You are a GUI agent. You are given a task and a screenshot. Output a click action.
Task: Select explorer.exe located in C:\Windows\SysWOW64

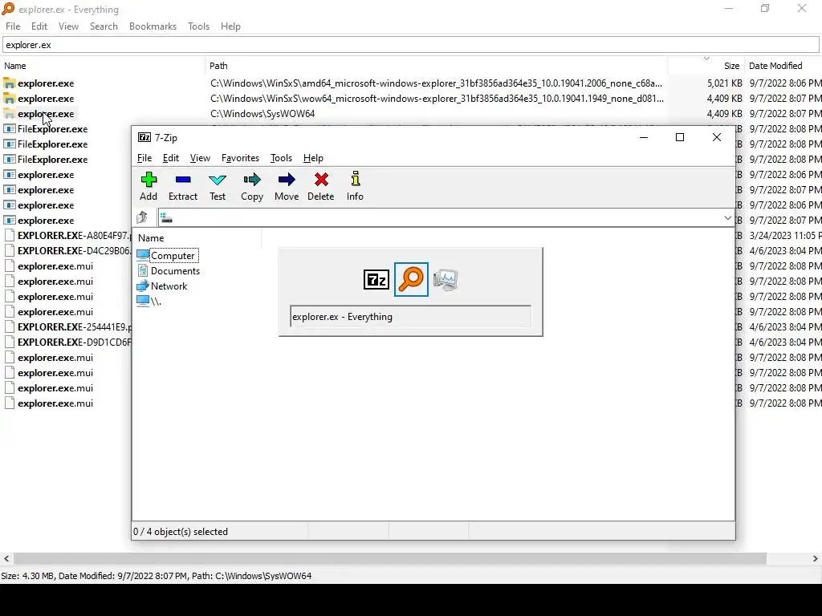(46, 114)
